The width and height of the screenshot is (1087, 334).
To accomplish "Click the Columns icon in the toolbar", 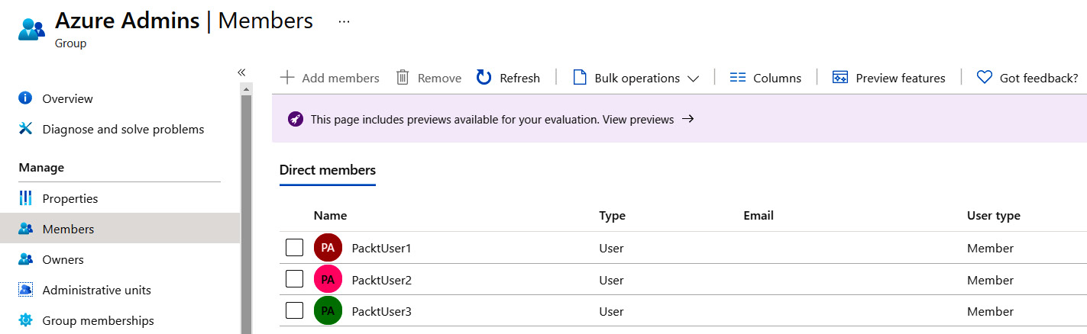I will pyautogui.click(x=737, y=78).
